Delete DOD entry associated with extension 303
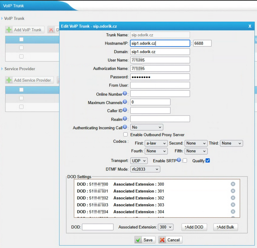Viewport: 257px width, 248px height. (x=233, y=205)
